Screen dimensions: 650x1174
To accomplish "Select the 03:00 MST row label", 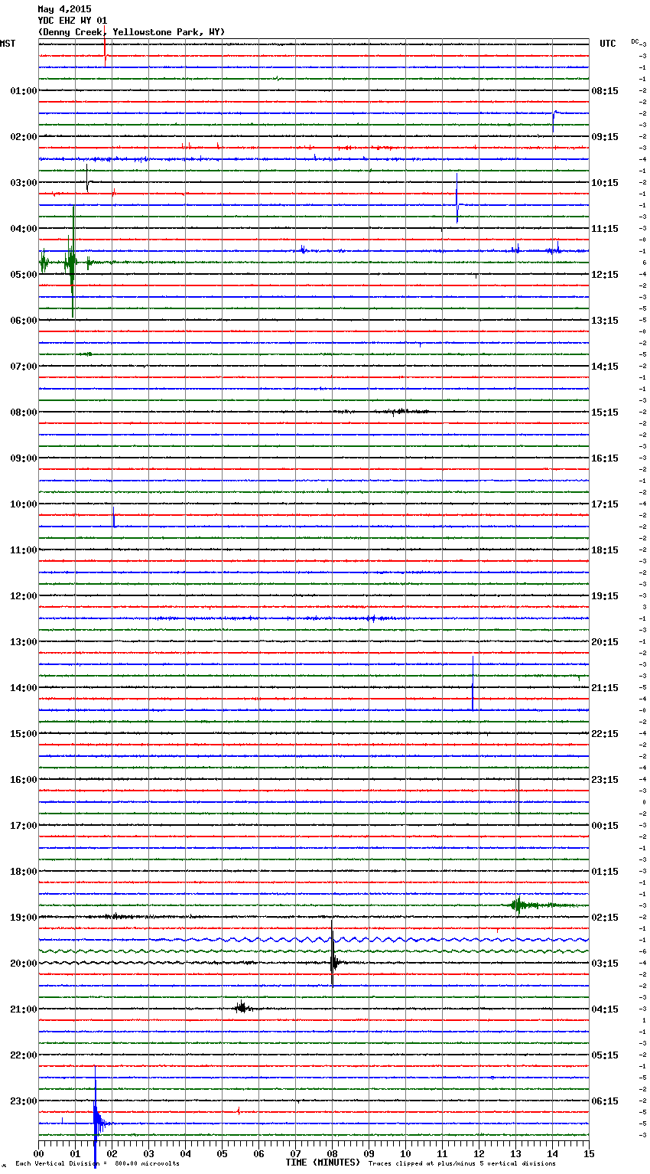I will coord(24,183).
